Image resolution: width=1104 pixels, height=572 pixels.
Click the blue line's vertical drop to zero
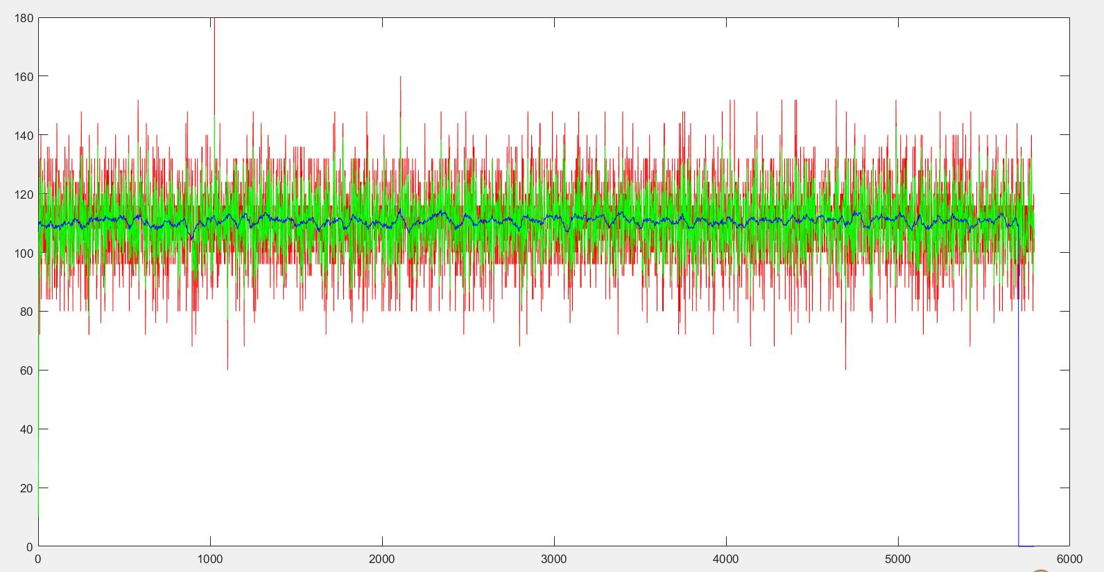pos(1018,422)
